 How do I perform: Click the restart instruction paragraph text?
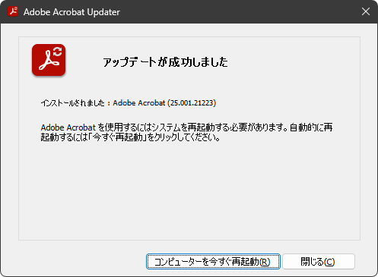pos(186,132)
